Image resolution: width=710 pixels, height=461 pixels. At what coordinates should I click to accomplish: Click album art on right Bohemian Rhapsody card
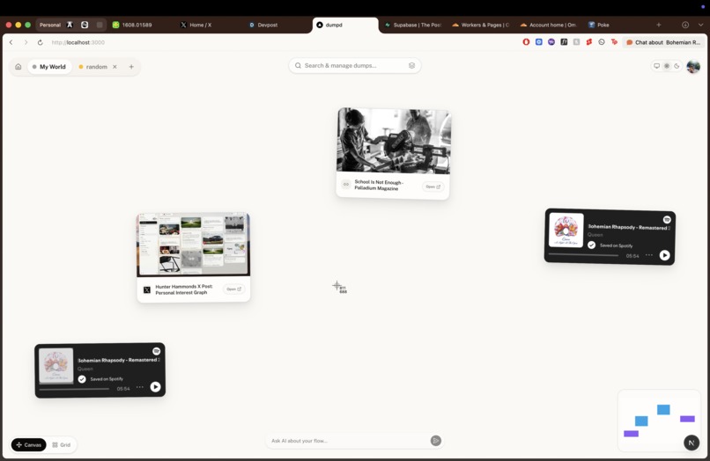pyautogui.click(x=566, y=230)
